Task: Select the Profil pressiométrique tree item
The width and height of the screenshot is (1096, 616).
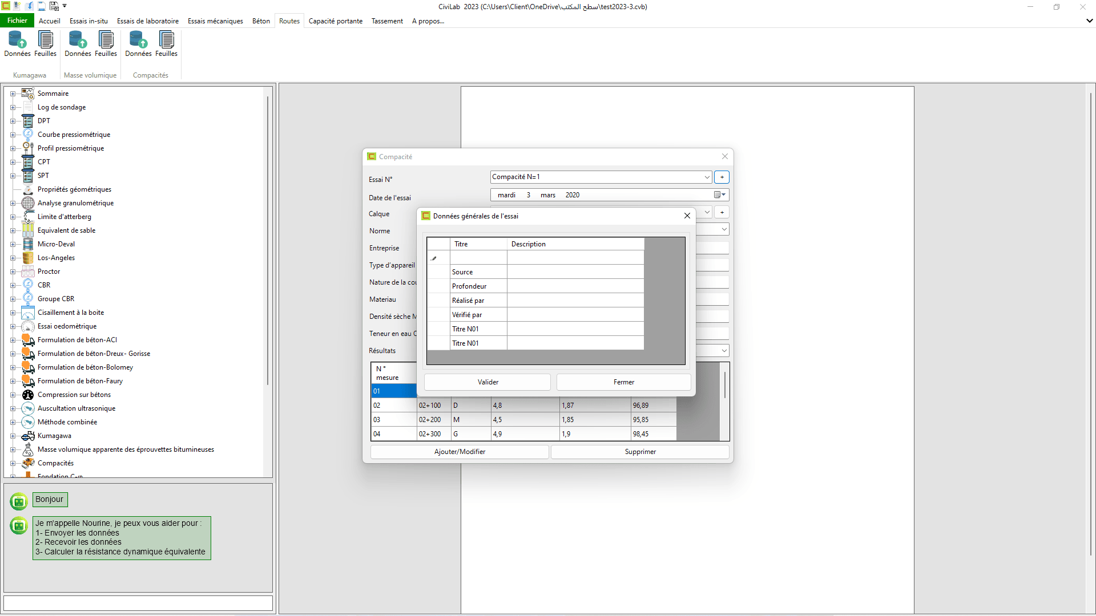Action: 71,148
